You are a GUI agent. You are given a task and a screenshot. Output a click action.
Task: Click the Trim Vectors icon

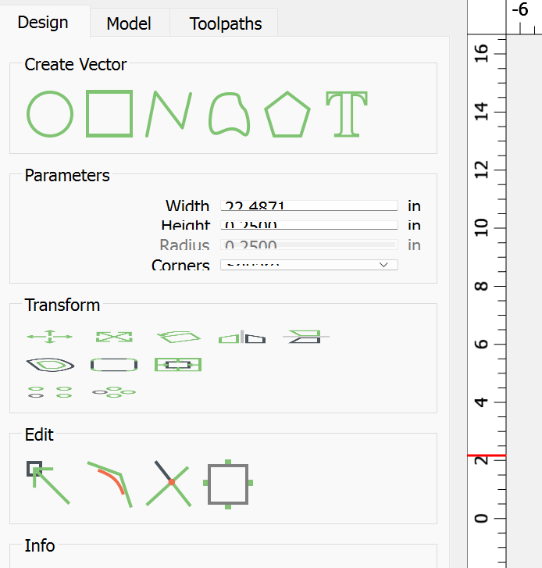[171, 482]
